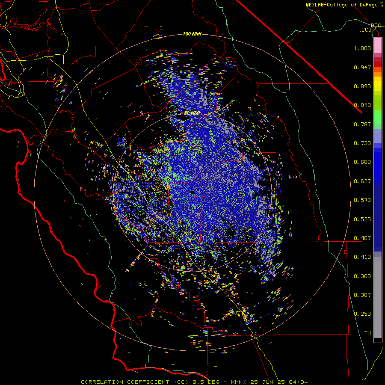This screenshot has width=385, height=385.
Task: Click the pink segment of the color scale
Action: 378,46
